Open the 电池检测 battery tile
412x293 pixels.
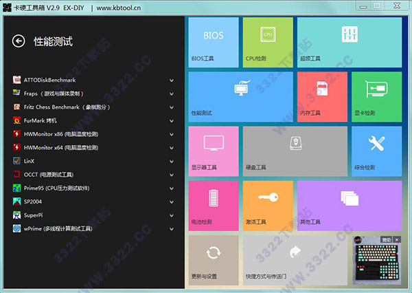click(214, 206)
